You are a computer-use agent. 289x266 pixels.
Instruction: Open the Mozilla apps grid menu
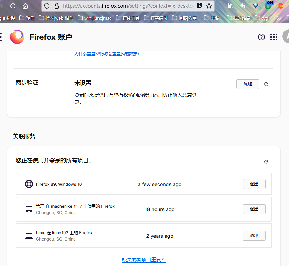pos(274,37)
